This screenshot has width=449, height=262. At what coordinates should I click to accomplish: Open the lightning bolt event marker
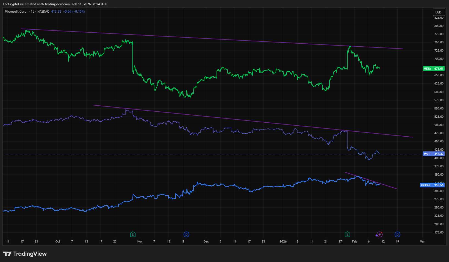point(379,234)
